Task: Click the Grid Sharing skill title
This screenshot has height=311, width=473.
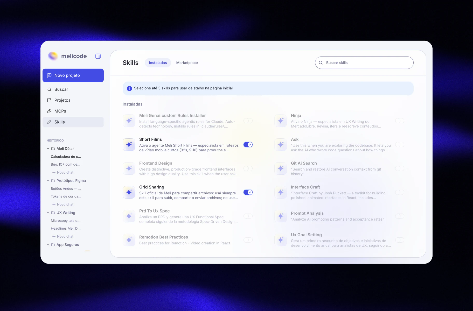Action: [152, 187]
